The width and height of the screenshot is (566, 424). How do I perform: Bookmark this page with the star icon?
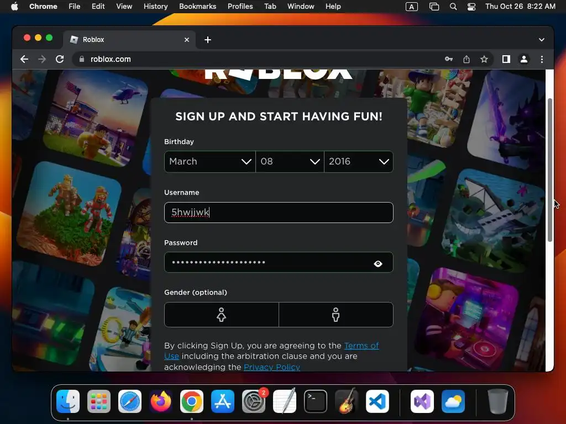pos(484,59)
